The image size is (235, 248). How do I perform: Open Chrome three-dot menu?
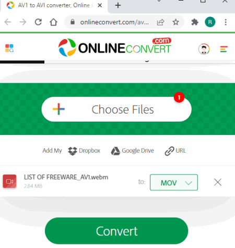226,22
